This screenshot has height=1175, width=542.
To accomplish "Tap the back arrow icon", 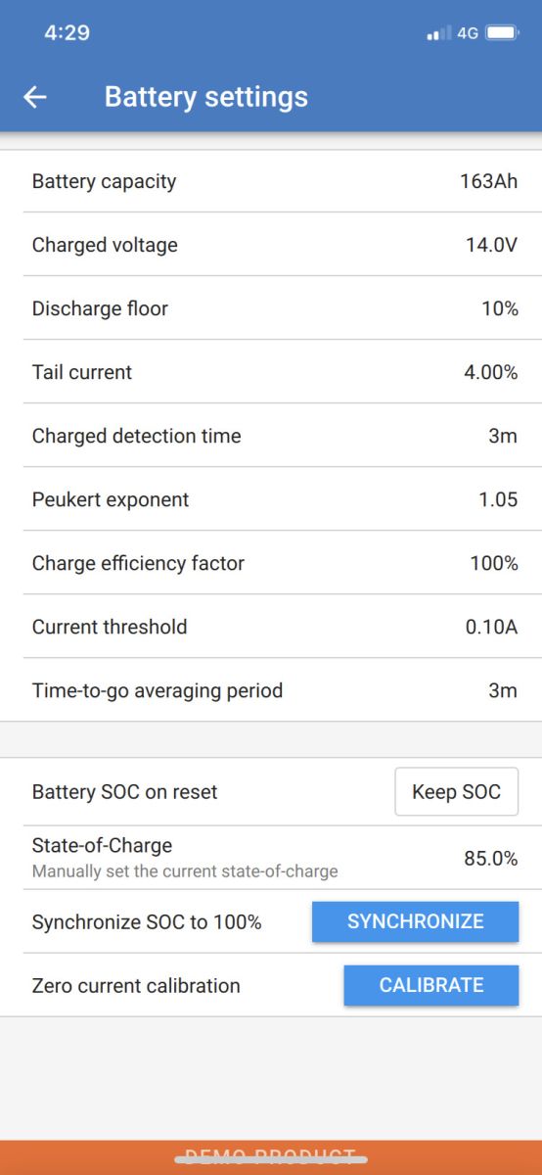I will (35, 97).
